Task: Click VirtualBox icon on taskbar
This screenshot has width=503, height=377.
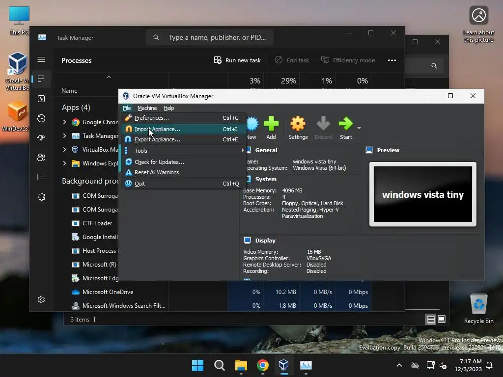Action: 283,365
